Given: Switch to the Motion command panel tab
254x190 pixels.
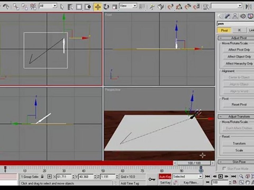Looking at the screenshot, I should tap(243, 16).
